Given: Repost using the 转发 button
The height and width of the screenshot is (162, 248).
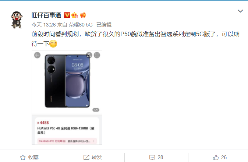Looking at the screenshot, I should [x=93, y=157].
